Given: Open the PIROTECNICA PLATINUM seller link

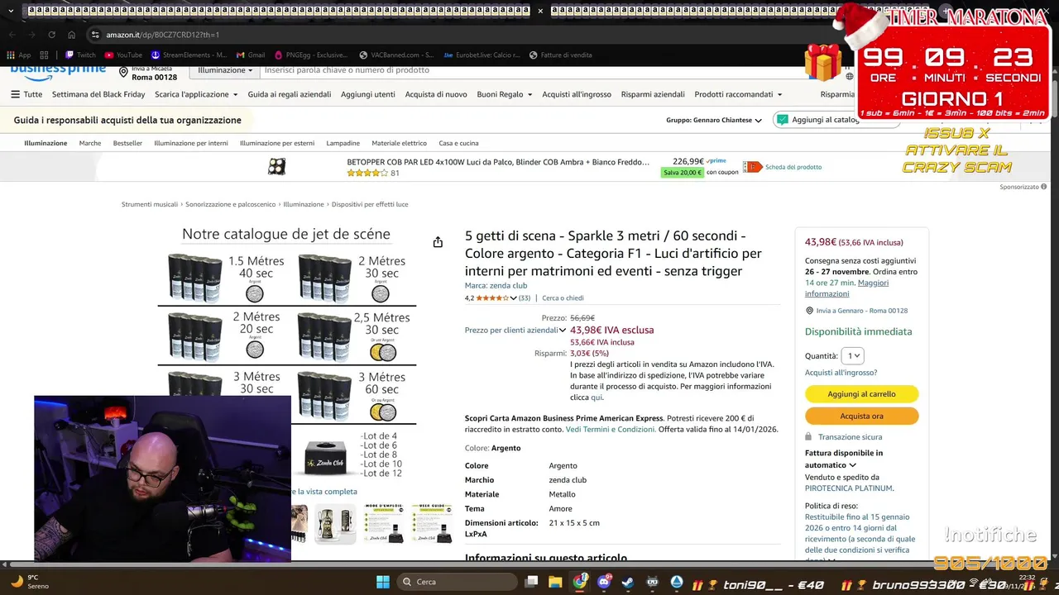Looking at the screenshot, I should [849, 488].
